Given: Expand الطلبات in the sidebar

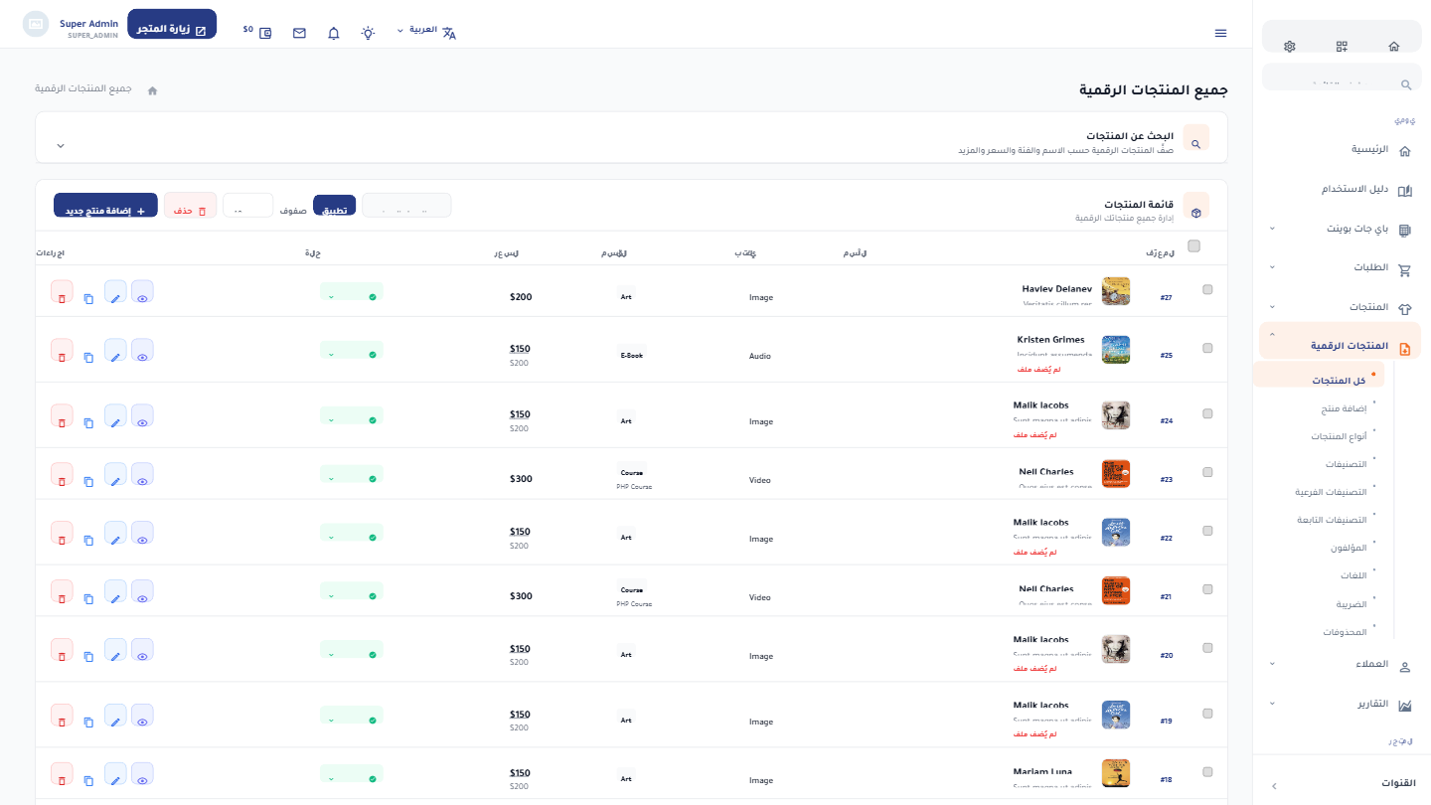Looking at the screenshot, I should pyautogui.click(x=1340, y=268).
